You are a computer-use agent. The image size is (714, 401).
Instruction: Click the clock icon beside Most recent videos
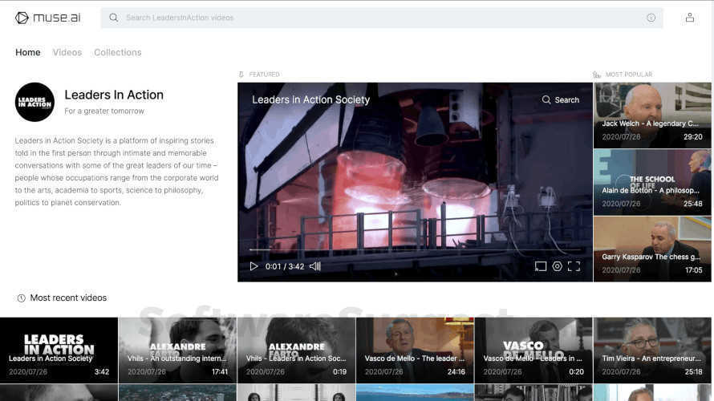(21, 298)
